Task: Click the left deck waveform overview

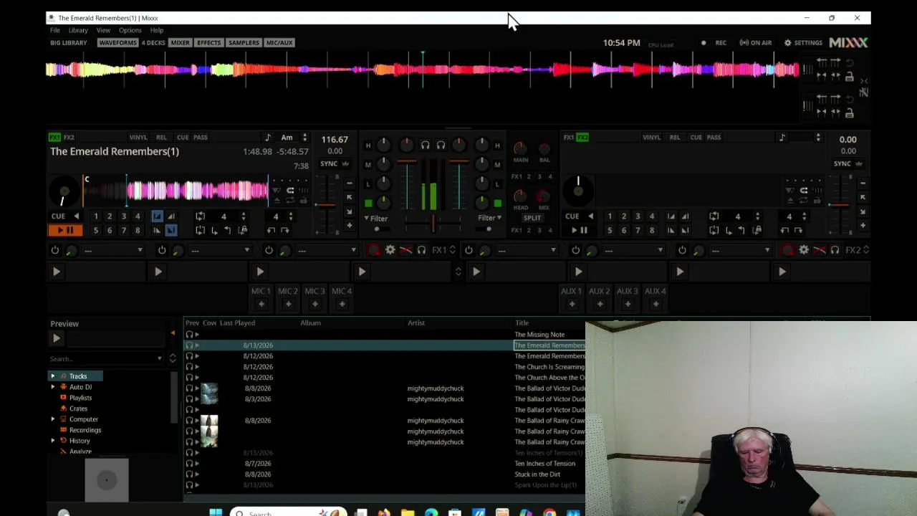Action: pos(177,191)
